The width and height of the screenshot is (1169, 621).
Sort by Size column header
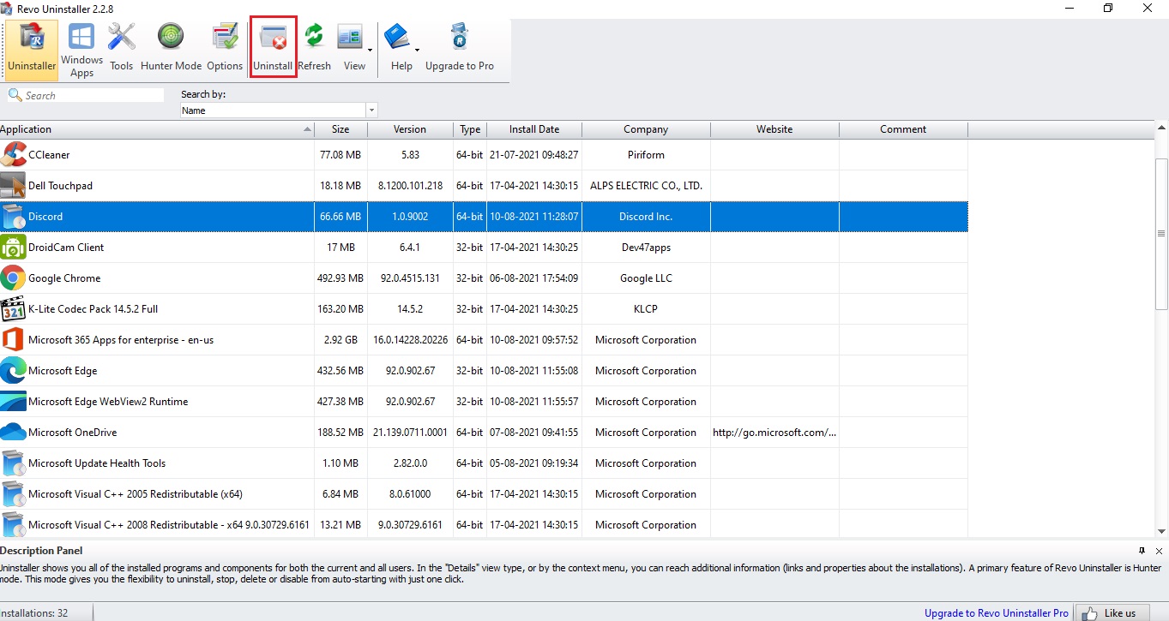[x=340, y=129]
